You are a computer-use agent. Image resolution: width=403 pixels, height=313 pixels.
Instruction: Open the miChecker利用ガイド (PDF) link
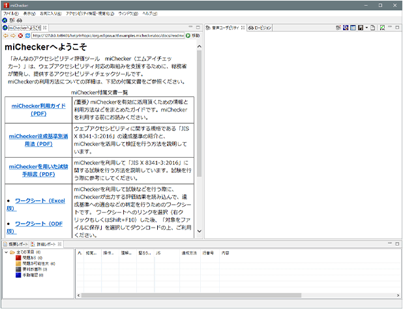(x=38, y=110)
